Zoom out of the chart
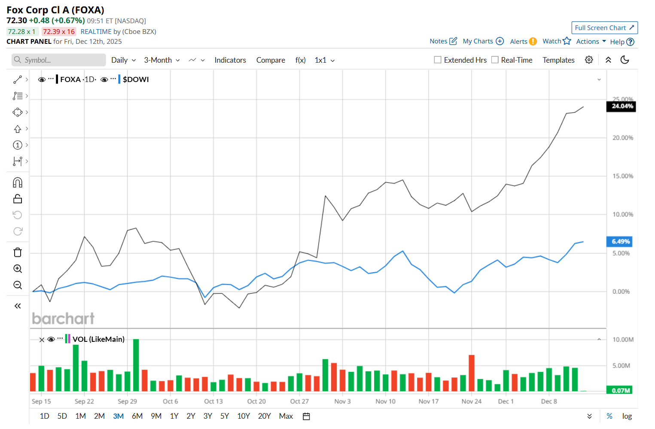The width and height of the screenshot is (655, 429). click(x=18, y=285)
